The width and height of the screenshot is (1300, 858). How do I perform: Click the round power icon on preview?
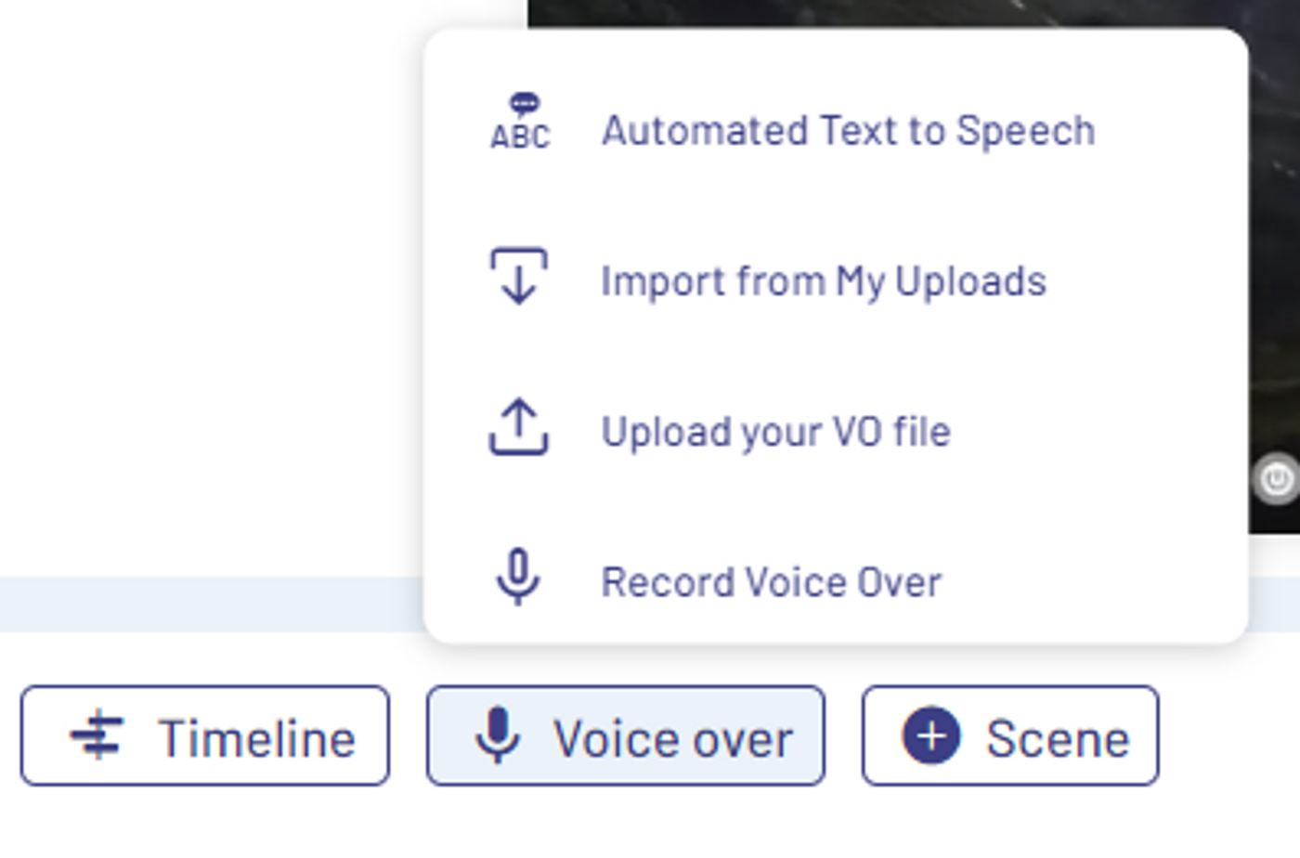point(1277,479)
